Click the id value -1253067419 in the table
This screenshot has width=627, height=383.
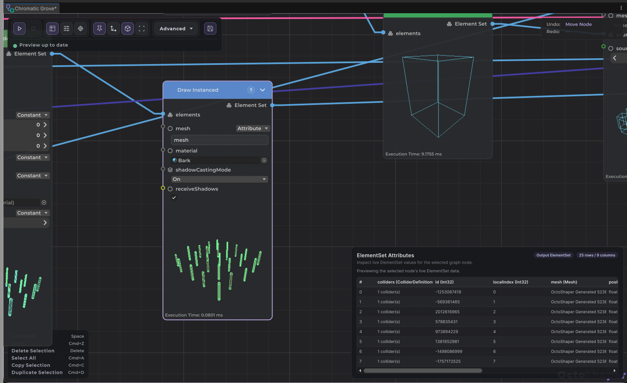pyautogui.click(x=448, y=292)
